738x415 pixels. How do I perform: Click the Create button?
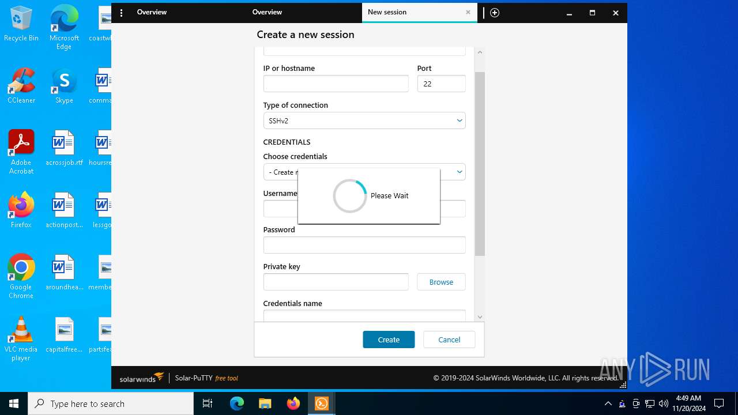[389, 339]
